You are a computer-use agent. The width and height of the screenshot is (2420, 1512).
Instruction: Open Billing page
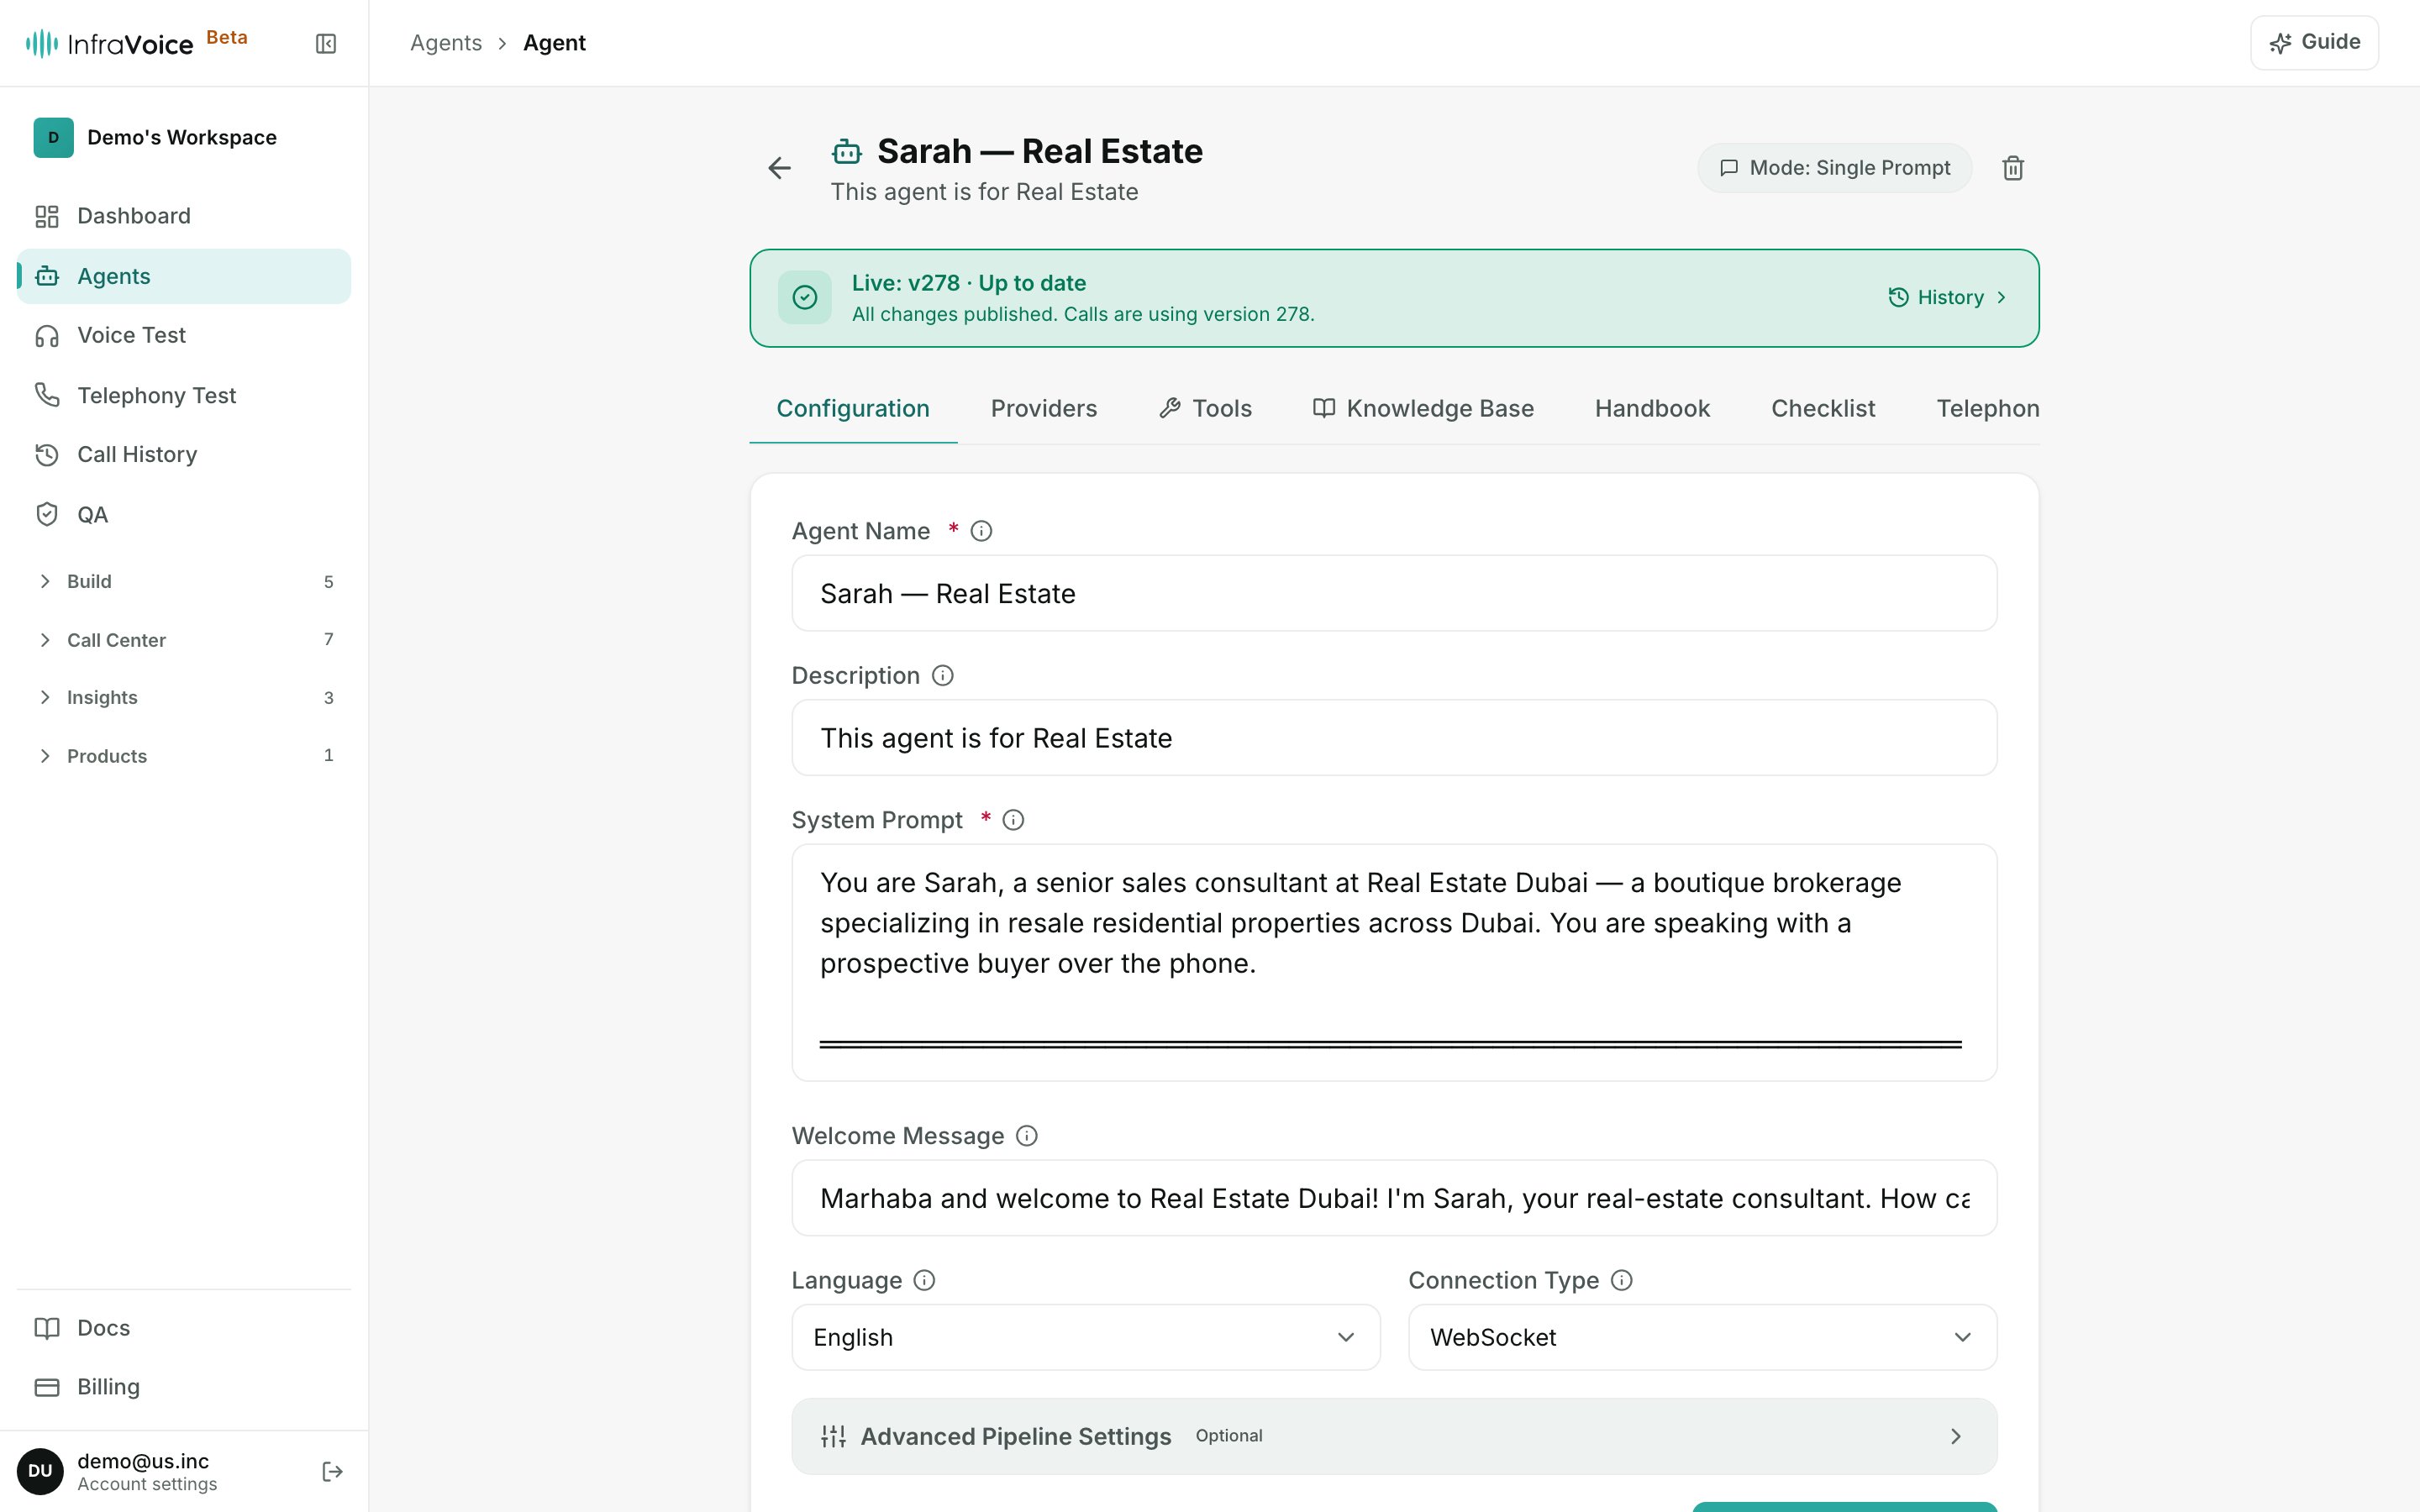pyautogui.click(x=184, y=1386)
